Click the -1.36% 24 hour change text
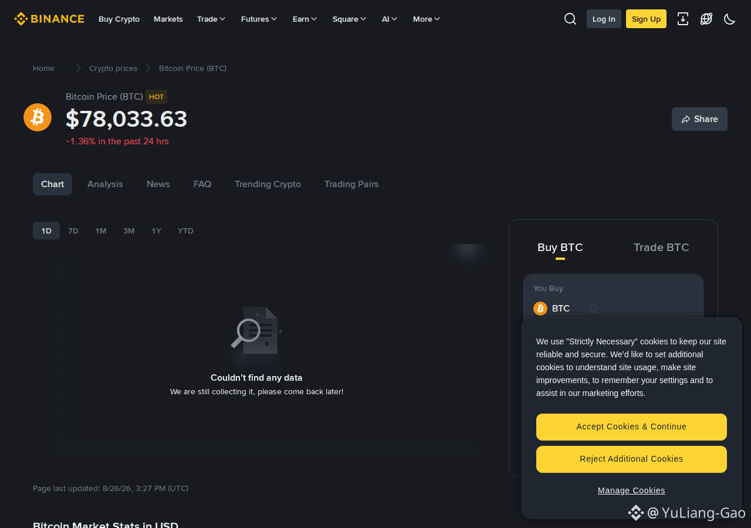751x528 pixels. click(117, 141)
